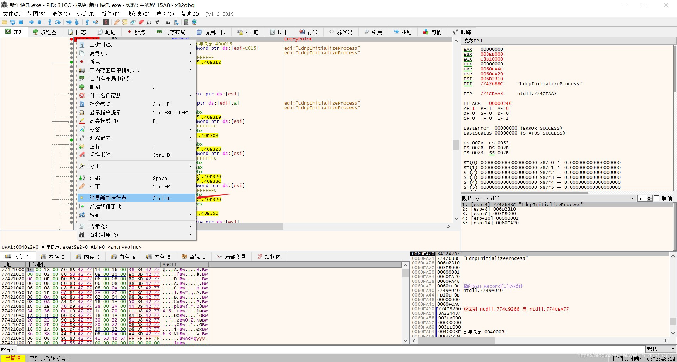Tick the 解锁 checkbox

657,199
